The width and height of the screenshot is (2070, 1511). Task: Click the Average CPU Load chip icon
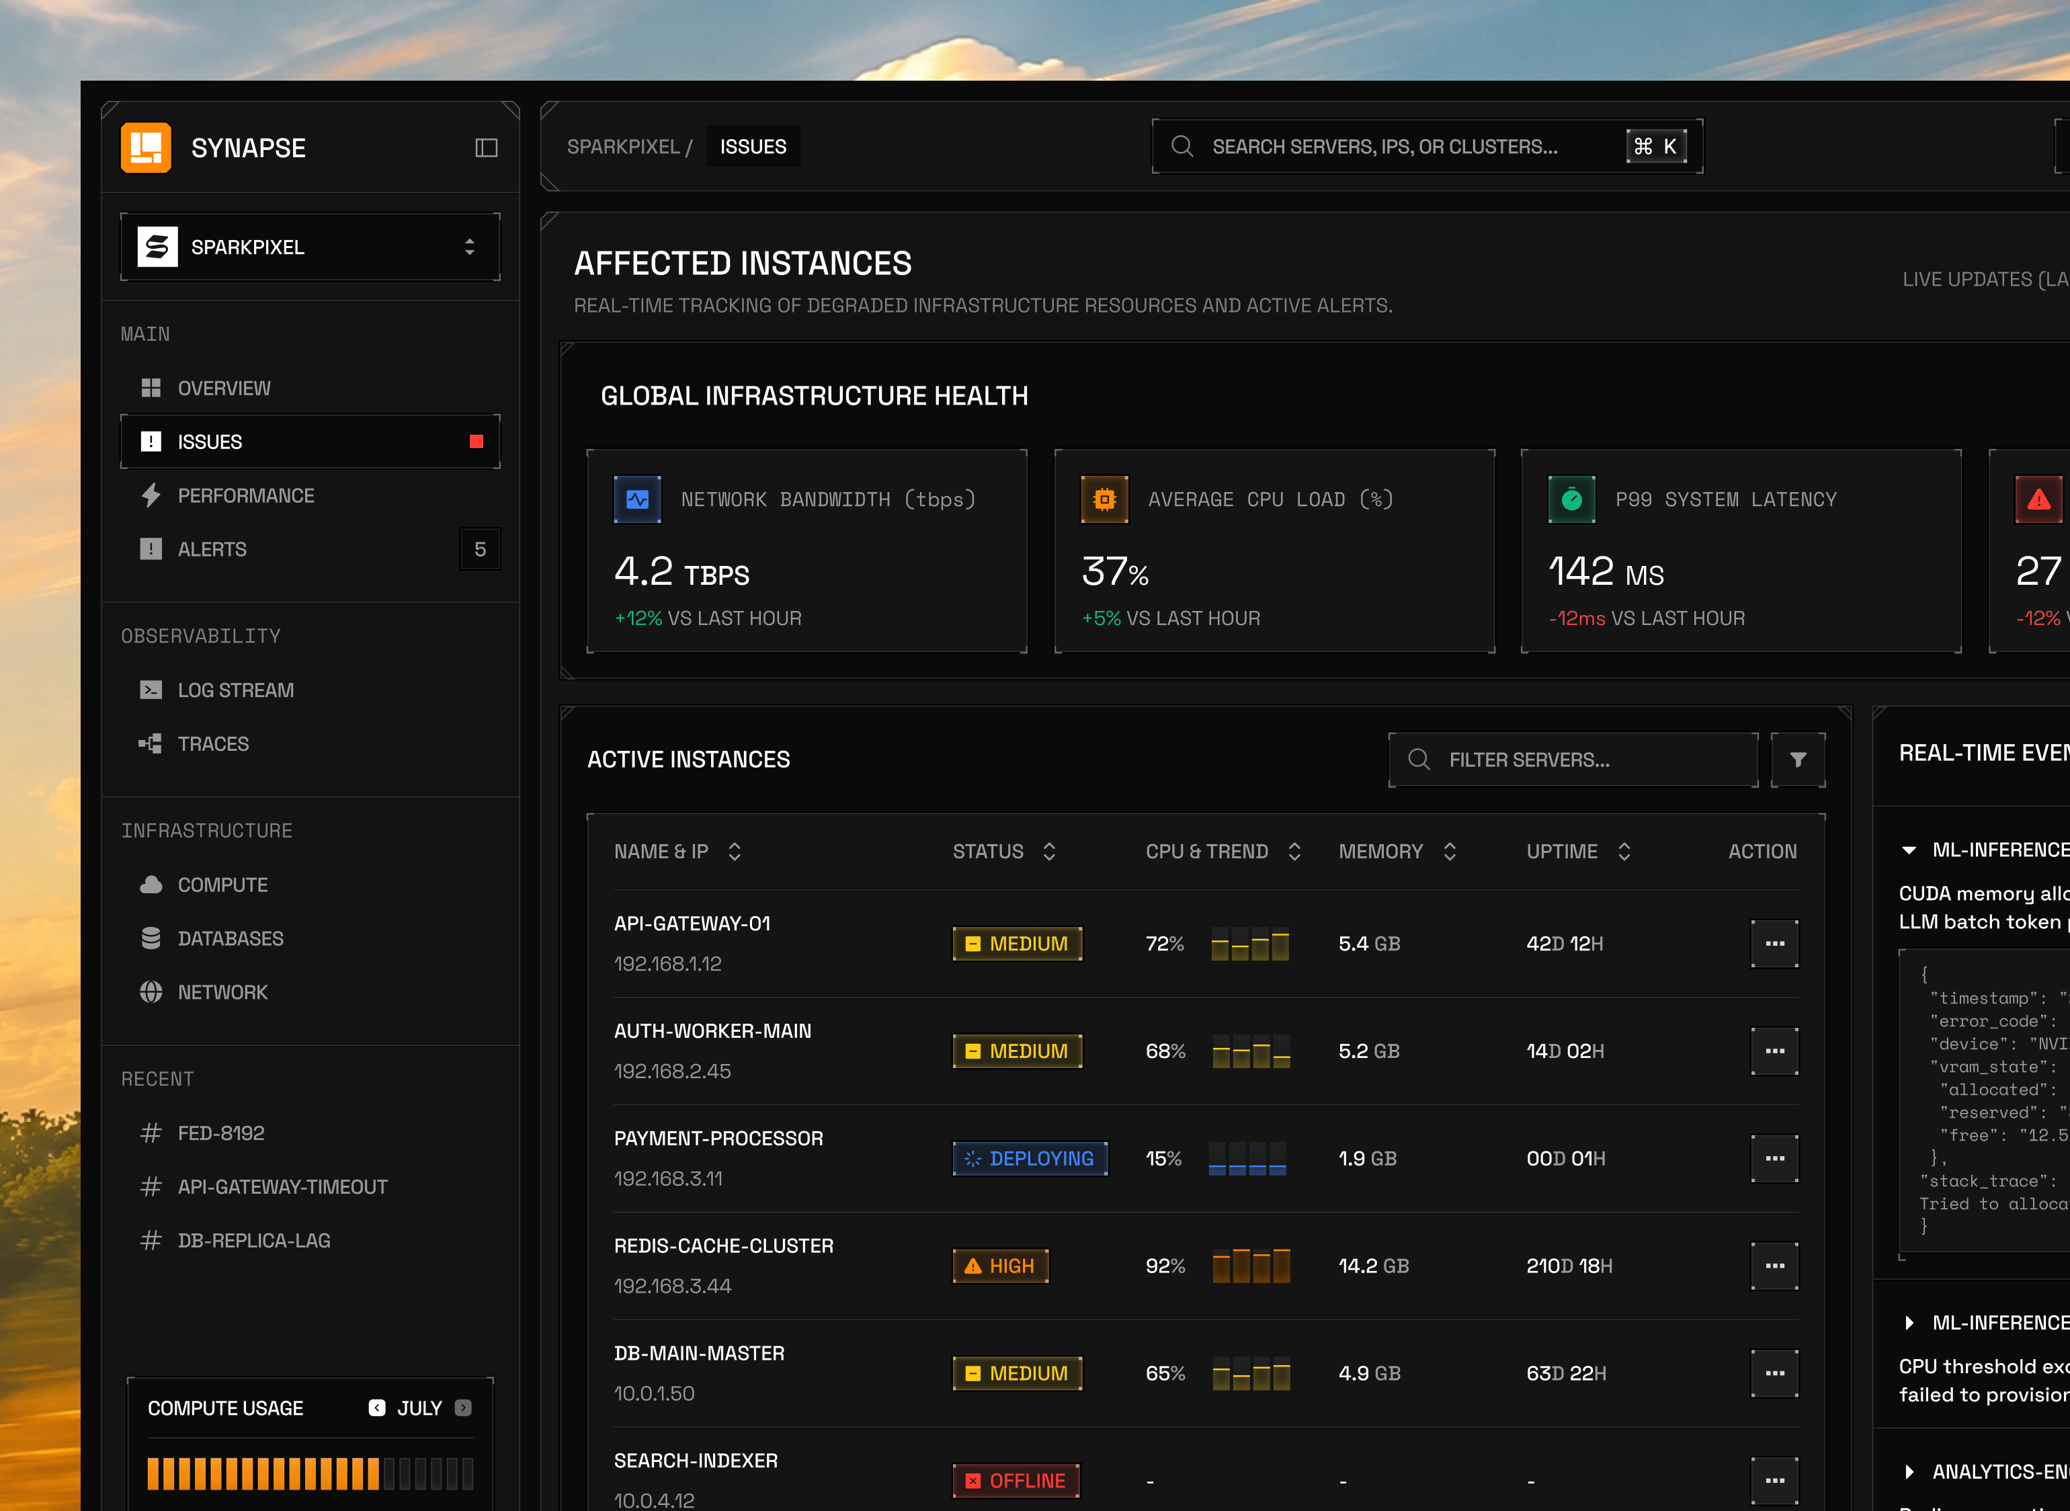pyautogui.click(x=1104, y=499)
